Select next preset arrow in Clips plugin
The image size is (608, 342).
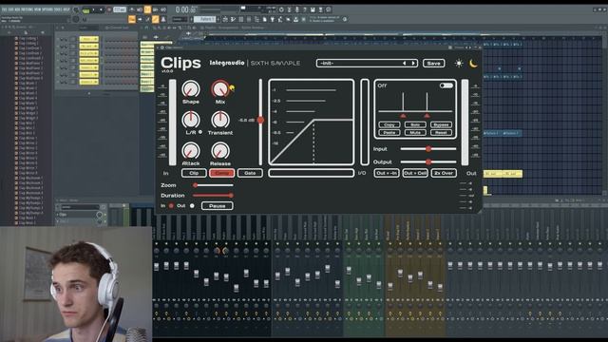pos(413,64)
